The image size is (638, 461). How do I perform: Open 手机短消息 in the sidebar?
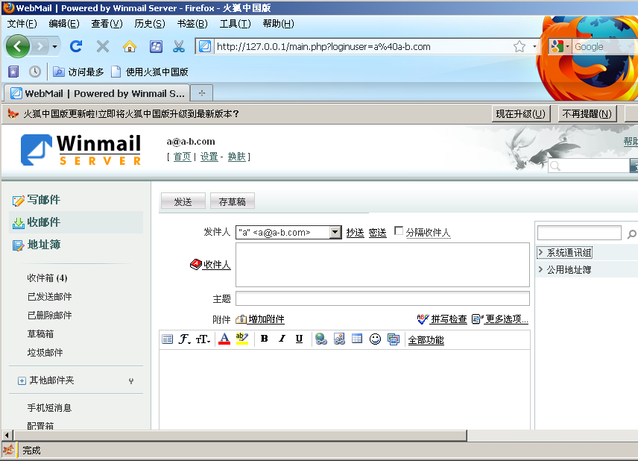click(x=49, y=407)
